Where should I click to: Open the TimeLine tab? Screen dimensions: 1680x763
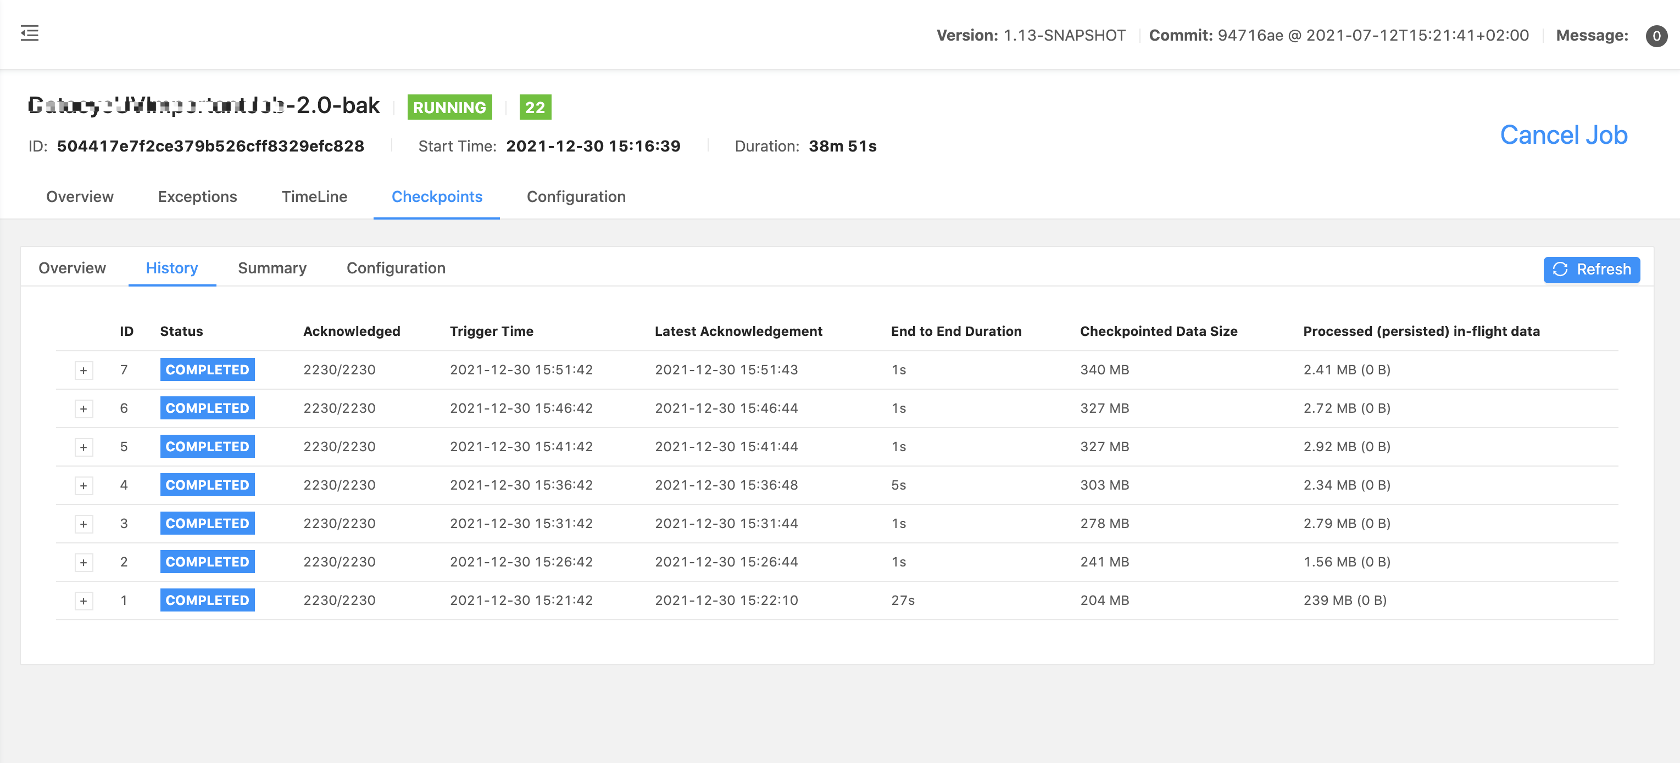click(x=314, y=196)
